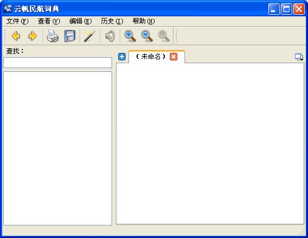Add a new tab with the blue plus icon

pos(122,57)
